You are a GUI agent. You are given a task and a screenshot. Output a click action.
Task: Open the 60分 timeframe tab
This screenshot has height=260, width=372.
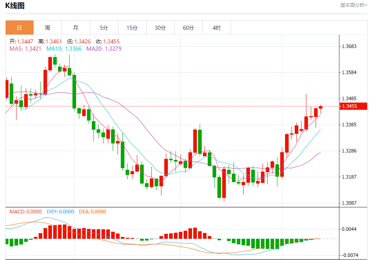pyautogui.click(x=188, y=28)
